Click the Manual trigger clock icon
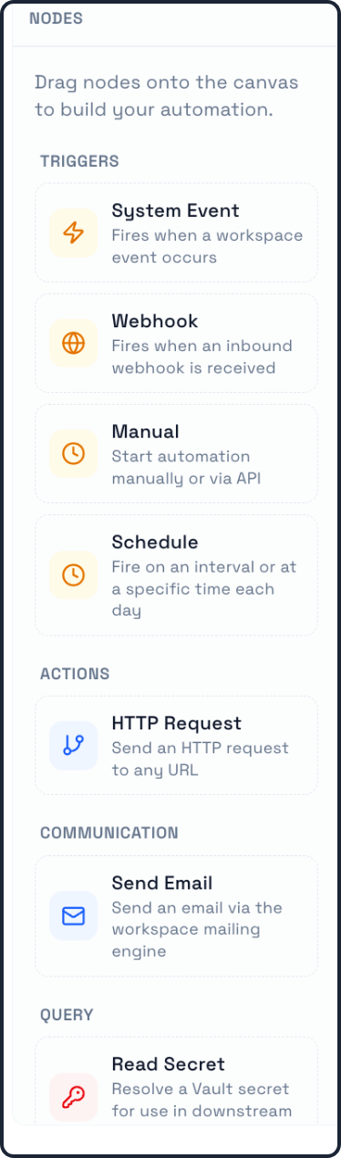Viewport: 341px width, 1158px height. click(74, 453)
